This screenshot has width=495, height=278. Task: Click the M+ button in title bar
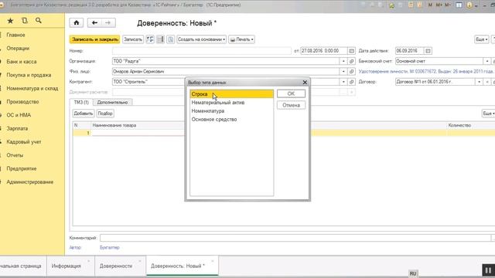point(439,5)
